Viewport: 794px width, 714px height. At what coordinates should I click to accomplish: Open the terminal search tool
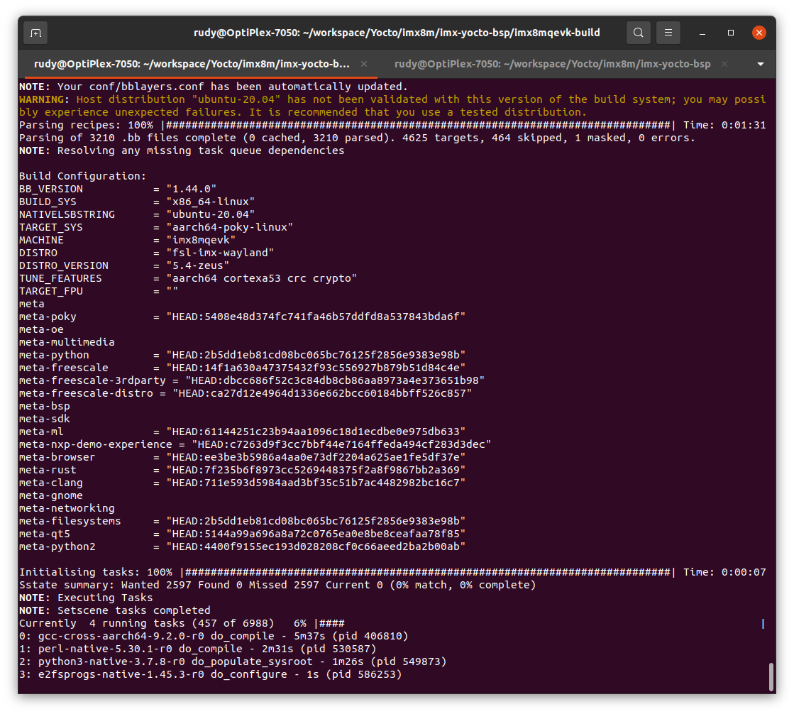[x=638, y=33]
